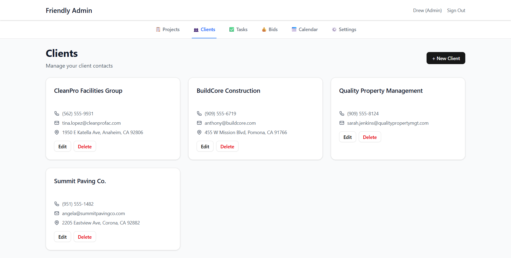Image resolution: width=511 pixels, height=258 pixels.
Task: Click the phone icon on Quality Property Management card
Action: click(x=342, y=113)
